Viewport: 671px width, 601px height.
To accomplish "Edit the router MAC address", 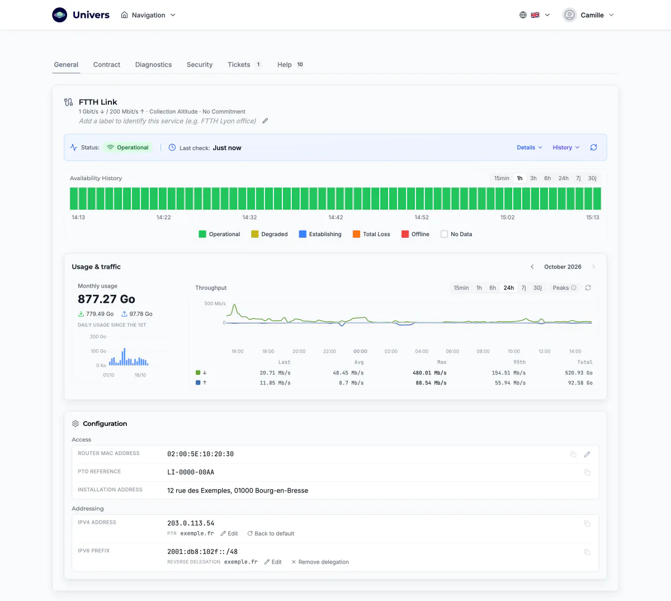I will point(587,454).
